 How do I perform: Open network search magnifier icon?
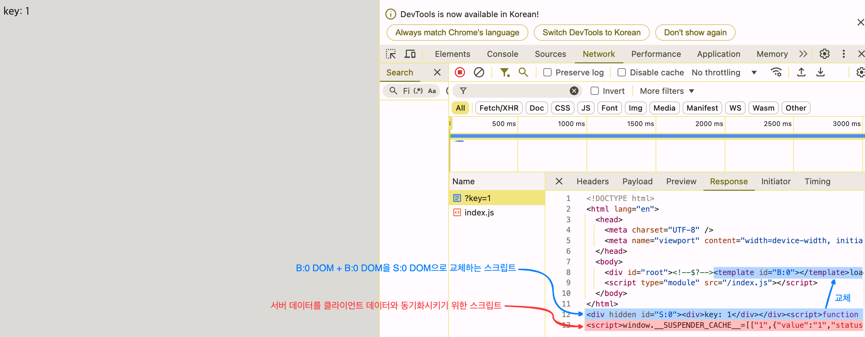(x=523, y=72)
